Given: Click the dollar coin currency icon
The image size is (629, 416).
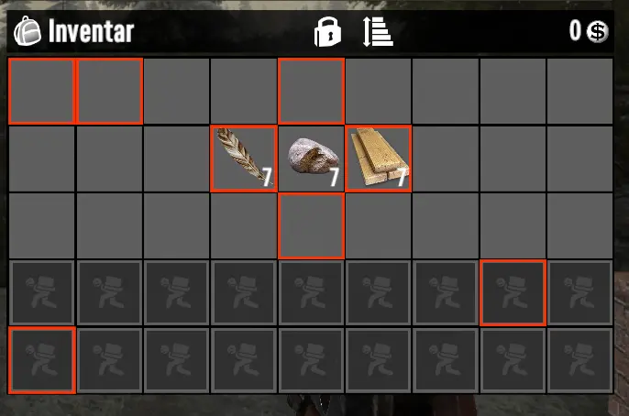Looking at the screenshot, I should pos(597,31).
